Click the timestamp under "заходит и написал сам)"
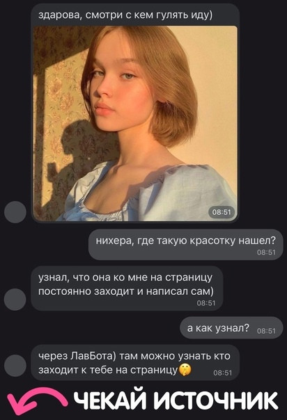Screen dimensions: 287x420 point(206,303)
